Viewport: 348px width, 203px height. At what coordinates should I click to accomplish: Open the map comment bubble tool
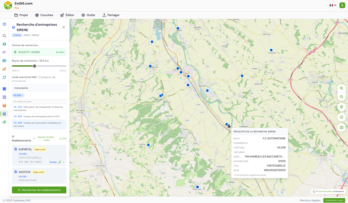tap(341, 117)
